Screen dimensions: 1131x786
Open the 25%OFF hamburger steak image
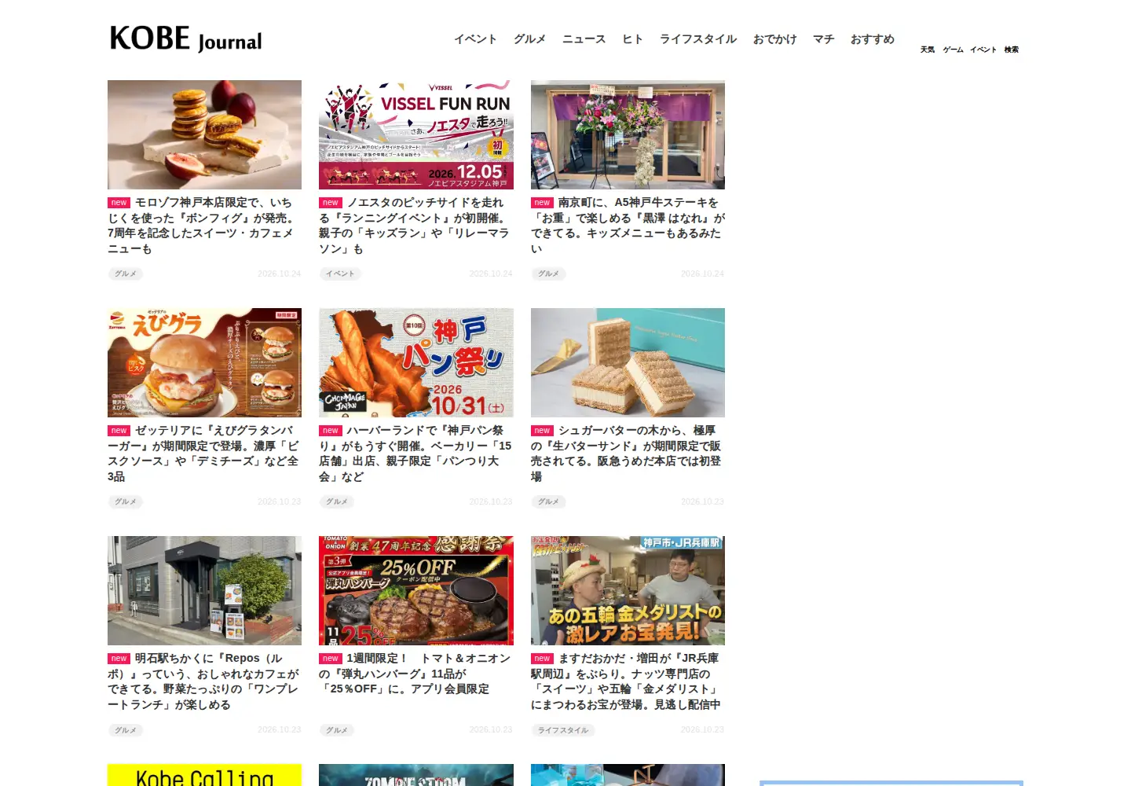(x=416, y=590)
